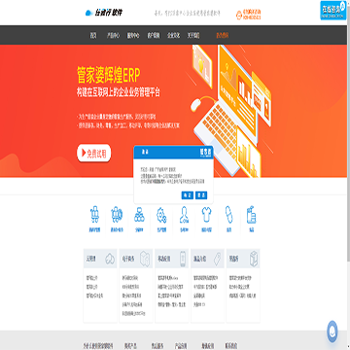Click the right blue button in the dialog
The width and height of the screenshot is (350, 350).
[x=201, y=195]
